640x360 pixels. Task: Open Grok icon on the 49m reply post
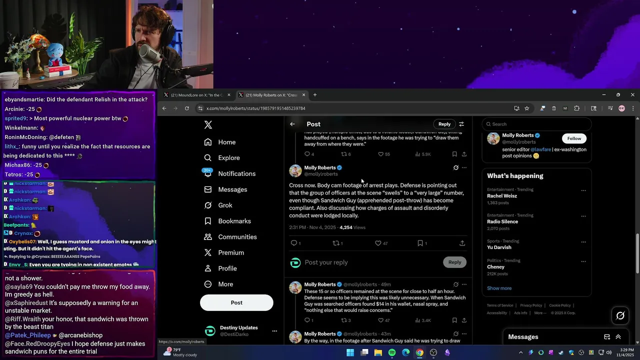[x=455, y=284]
